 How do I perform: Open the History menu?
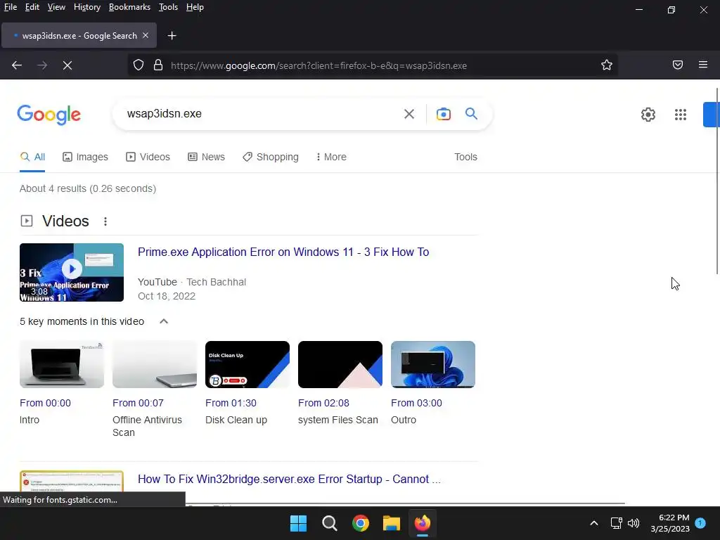point(86,7)
